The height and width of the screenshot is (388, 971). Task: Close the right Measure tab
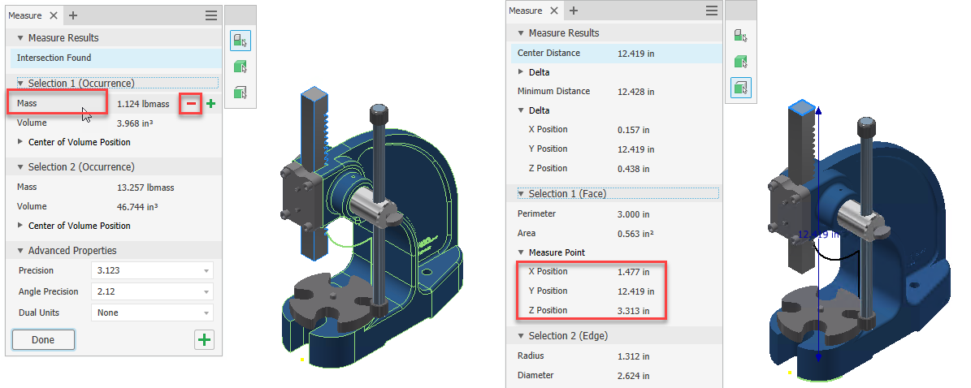(554, 11)
